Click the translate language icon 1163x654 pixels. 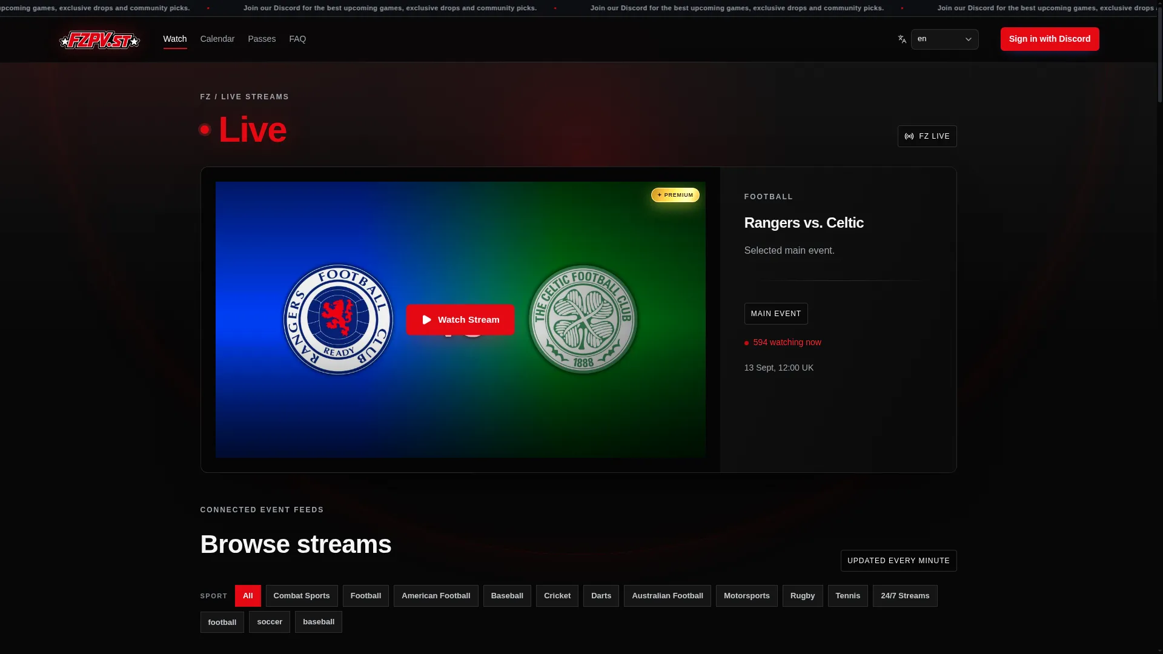tap(902, 39)
